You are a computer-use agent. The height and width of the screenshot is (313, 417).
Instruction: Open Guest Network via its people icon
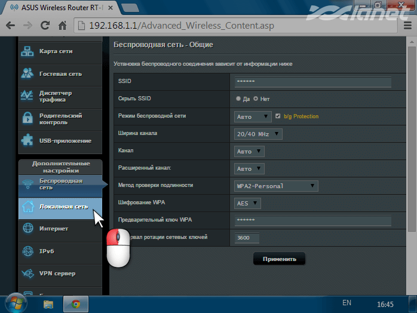(27, 73)
